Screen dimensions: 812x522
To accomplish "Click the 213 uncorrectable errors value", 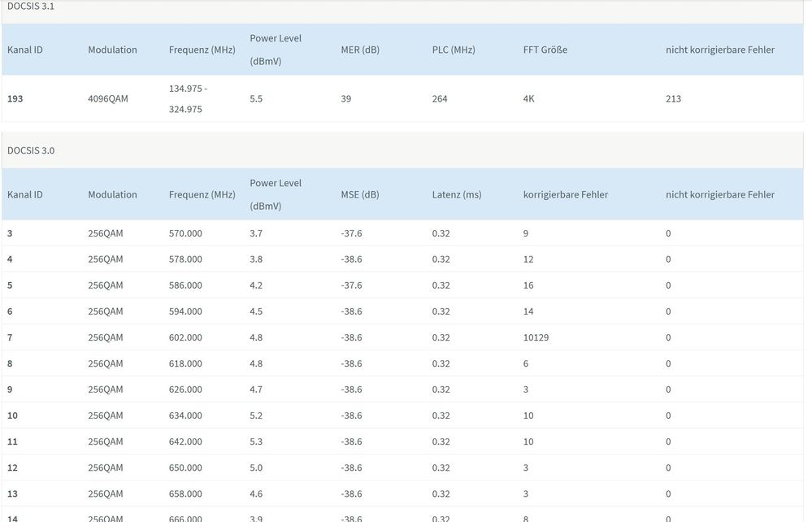I will [x=673, y=98].
